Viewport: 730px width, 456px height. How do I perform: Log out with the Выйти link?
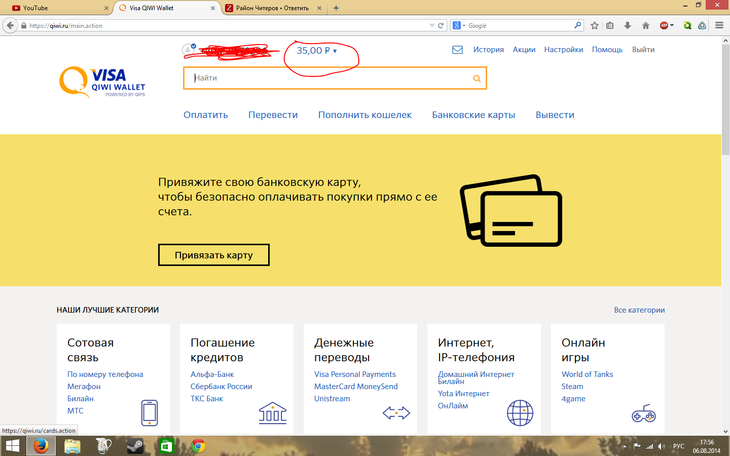click(x=643, y=50)
